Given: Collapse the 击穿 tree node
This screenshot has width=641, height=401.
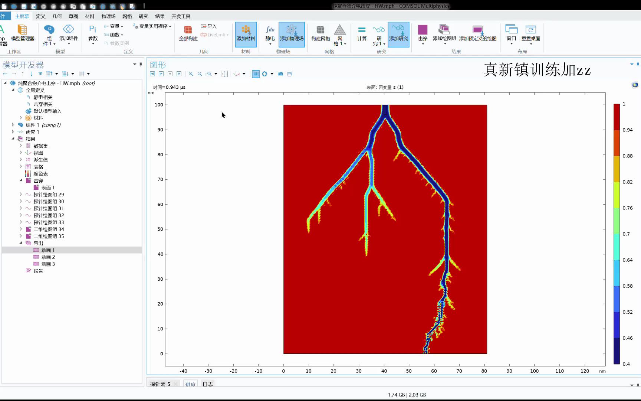Looking at the screenshot, I should pyautogui.click(x=21, y=180).
